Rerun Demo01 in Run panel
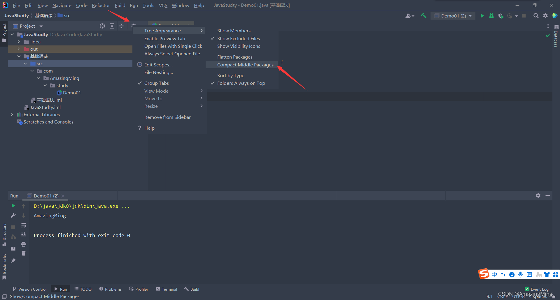Image resolution: width=560 pixels, height=300 pixels. 13,206
